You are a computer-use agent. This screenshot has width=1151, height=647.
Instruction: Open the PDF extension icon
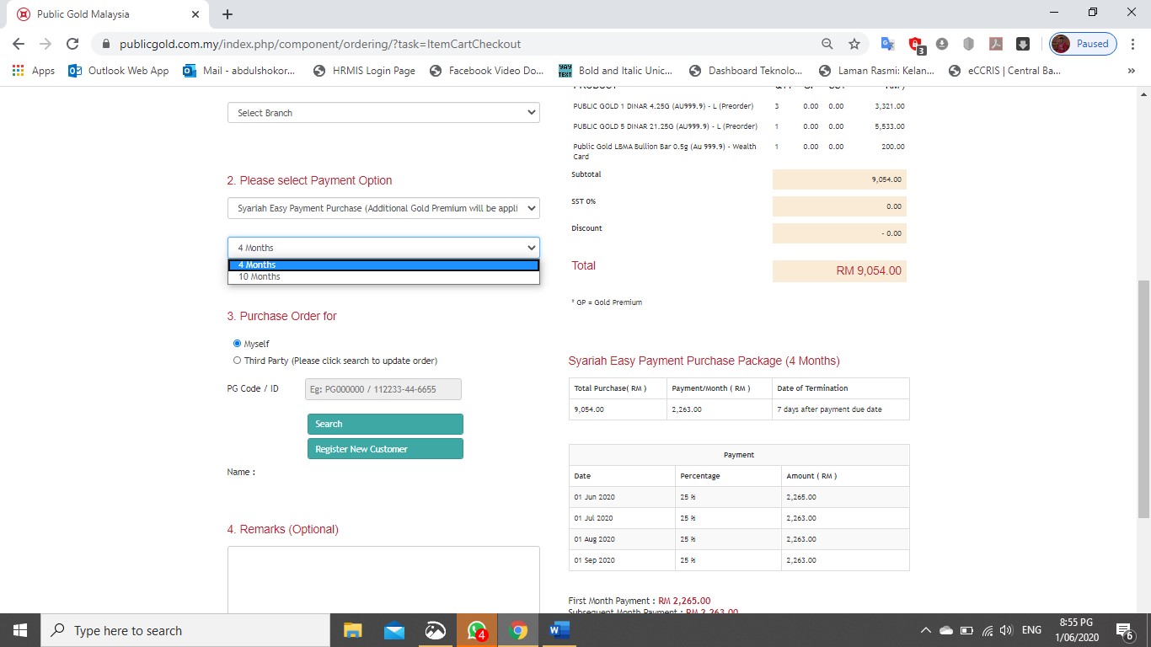995,44
